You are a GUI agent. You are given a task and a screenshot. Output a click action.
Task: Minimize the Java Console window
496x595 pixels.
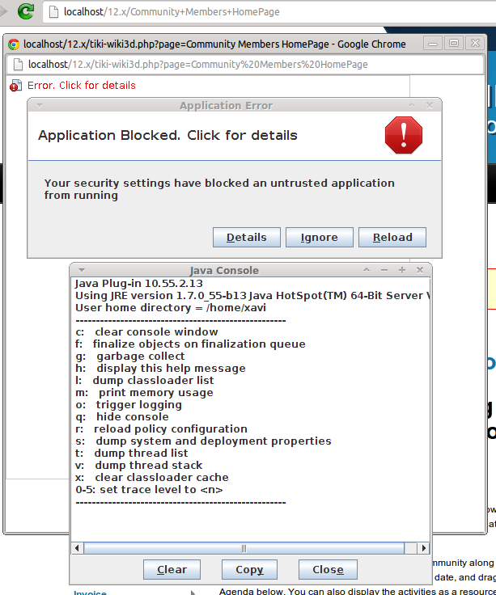click(x=384, y=270)
